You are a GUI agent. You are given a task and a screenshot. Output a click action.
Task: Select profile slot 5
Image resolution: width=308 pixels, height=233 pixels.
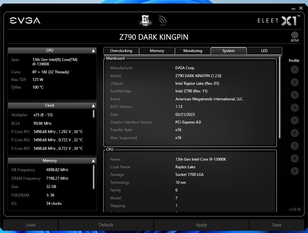click(x=294, y=120)
